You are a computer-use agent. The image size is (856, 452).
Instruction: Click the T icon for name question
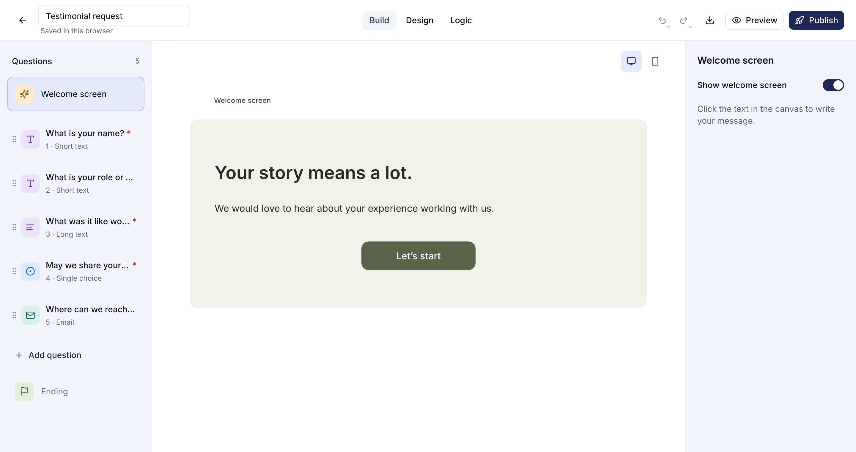[x=30, y=139]
